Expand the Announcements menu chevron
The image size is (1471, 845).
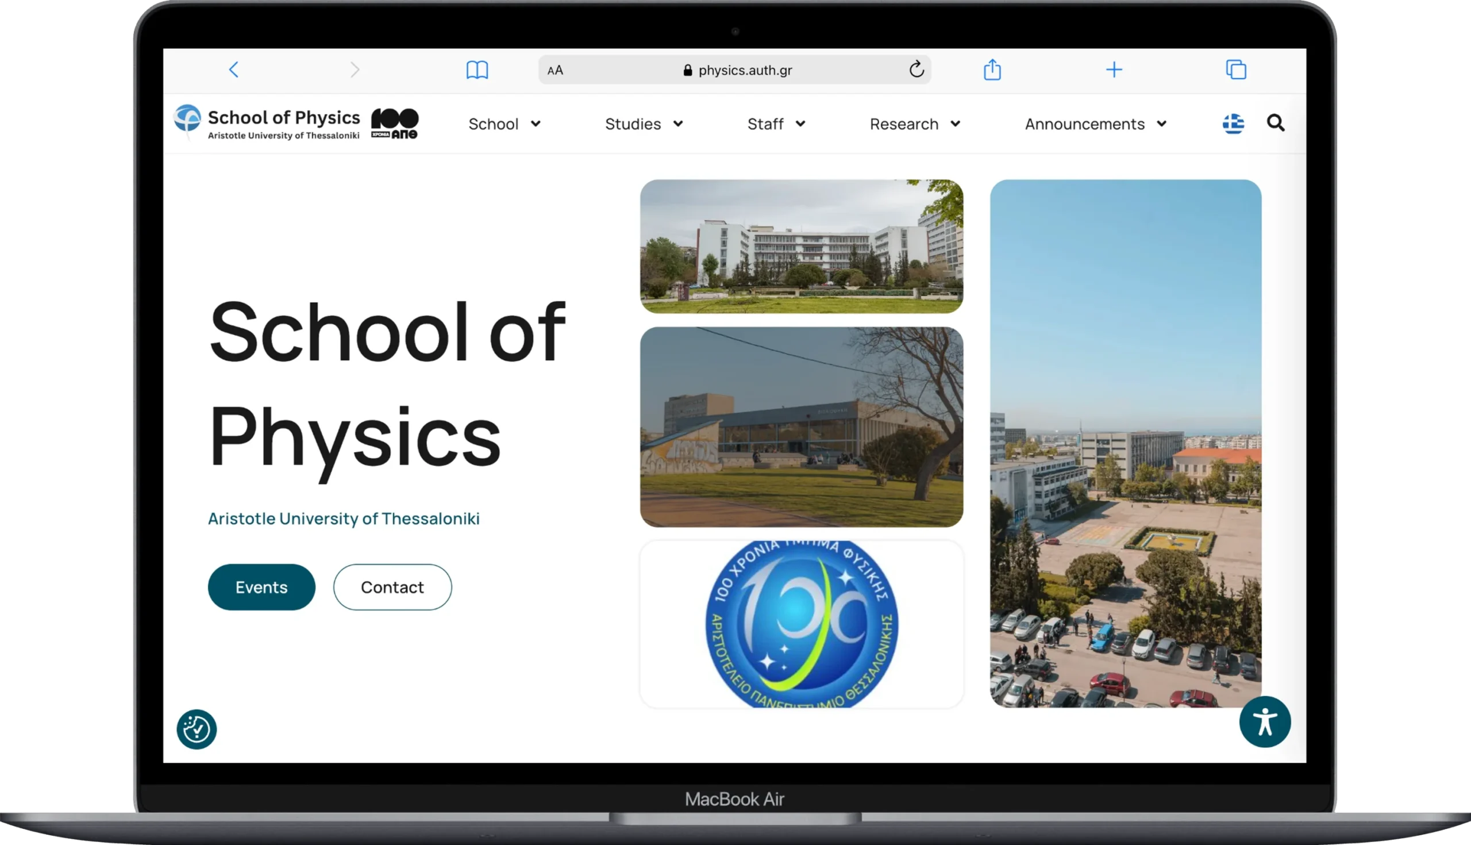pos(1161,124)
